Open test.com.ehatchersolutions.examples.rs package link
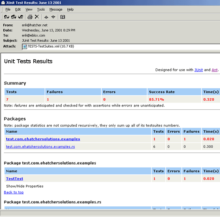This screenshot has width=220, height=217. click(40, 147)
